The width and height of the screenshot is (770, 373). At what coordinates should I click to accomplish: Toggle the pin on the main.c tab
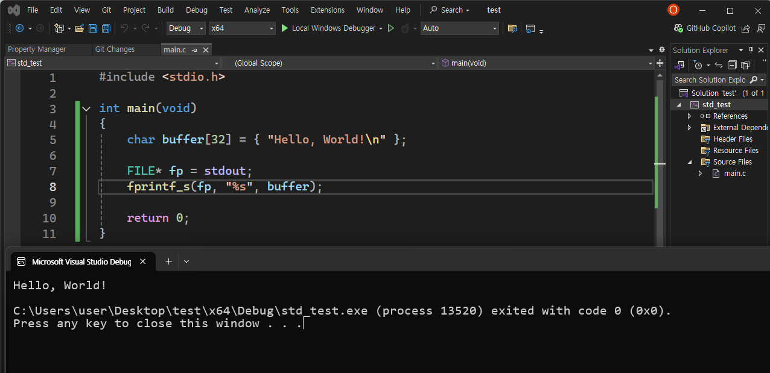194,50
